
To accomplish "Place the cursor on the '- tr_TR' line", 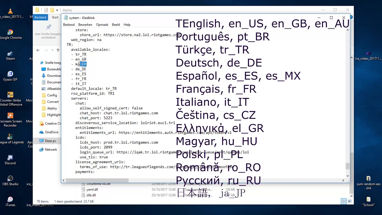I will 79,54.
